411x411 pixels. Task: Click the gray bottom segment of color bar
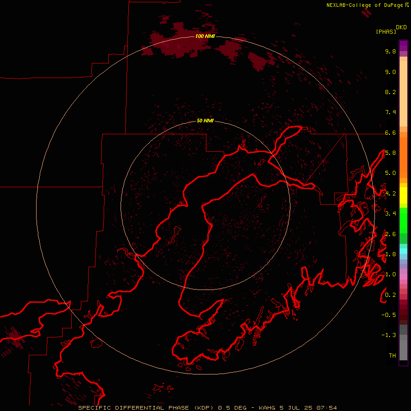403,350
